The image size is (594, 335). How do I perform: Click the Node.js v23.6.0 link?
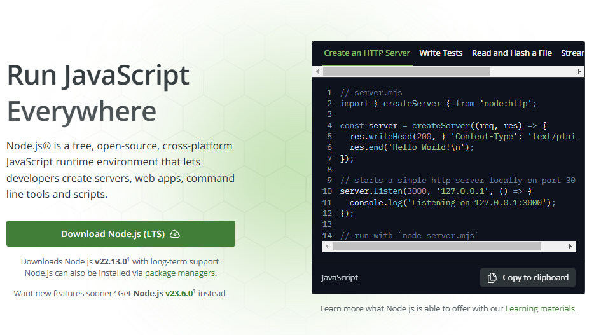pyautogui.click(x=164, y=293)
